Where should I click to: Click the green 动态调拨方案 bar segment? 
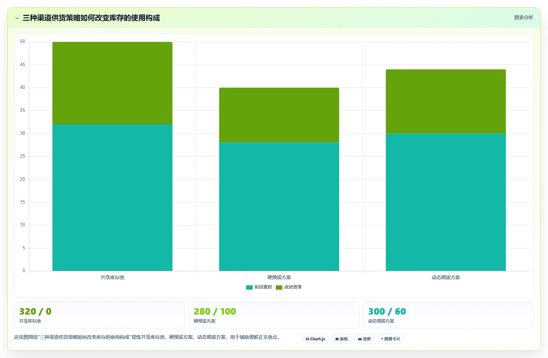click(x=446, y=101)
